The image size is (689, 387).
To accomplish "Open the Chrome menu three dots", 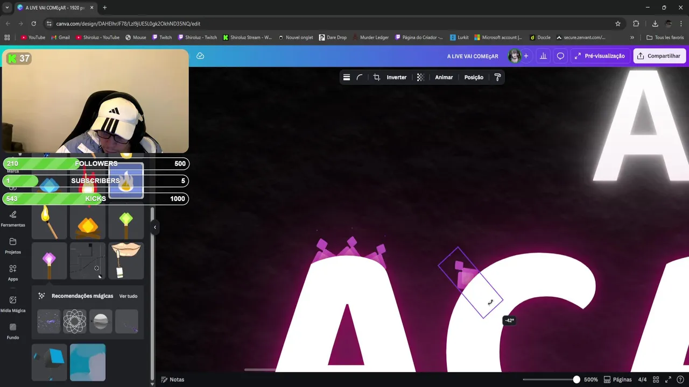I will point(681,24).
